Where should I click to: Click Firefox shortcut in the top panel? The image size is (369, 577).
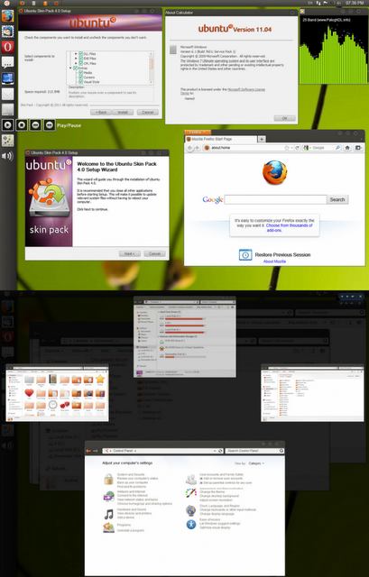click(22, 3)
